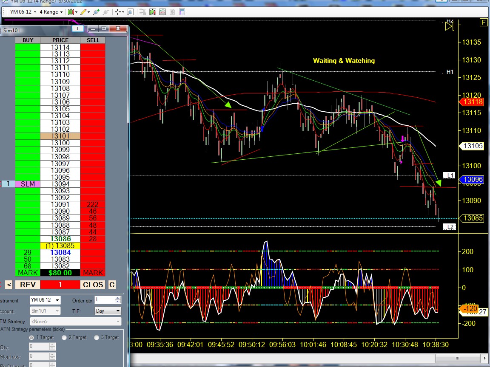Open the Instrument dropdown in Sim101 panel
Image resolution: width=490 pixels, height=367 pixels.
tap(45, 300)
